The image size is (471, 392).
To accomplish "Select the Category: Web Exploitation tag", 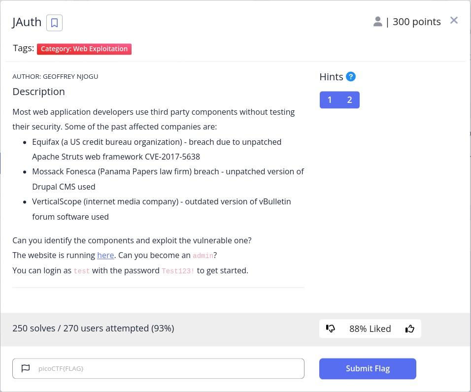I will [x=84, y=49].
